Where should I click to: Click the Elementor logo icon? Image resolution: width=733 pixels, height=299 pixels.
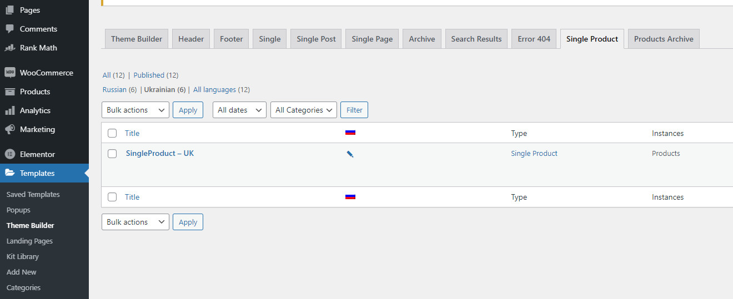click(x=9, y=154)
